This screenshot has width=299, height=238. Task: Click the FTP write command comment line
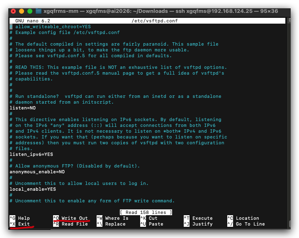[x=92, y=201]
